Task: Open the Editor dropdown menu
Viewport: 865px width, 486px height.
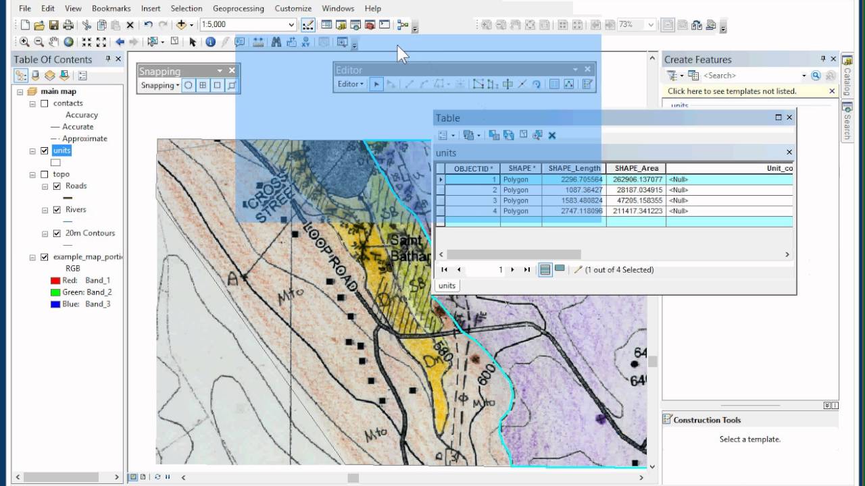Action: coord(350,84)
